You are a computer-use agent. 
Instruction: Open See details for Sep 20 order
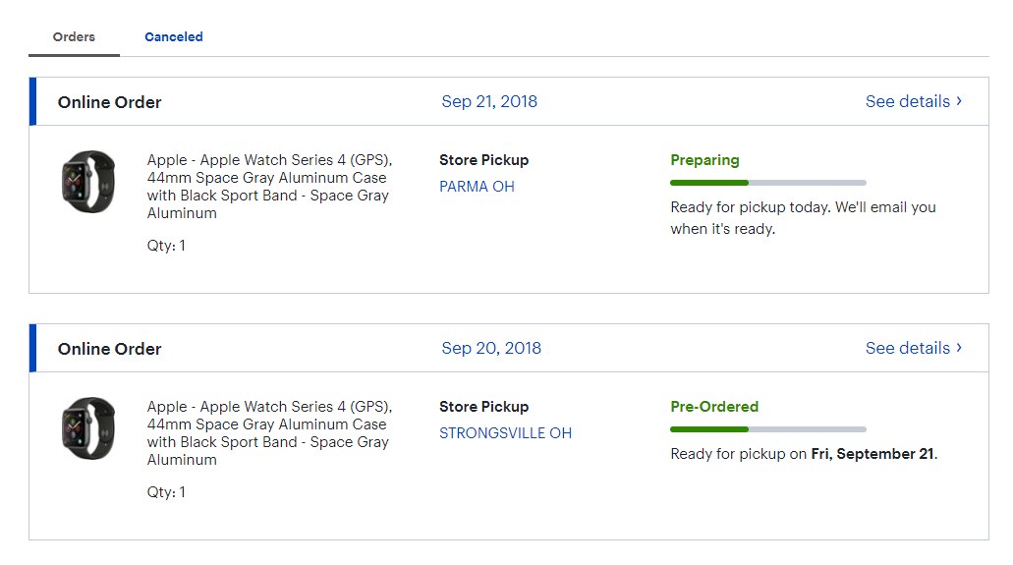tap(913, 348)
